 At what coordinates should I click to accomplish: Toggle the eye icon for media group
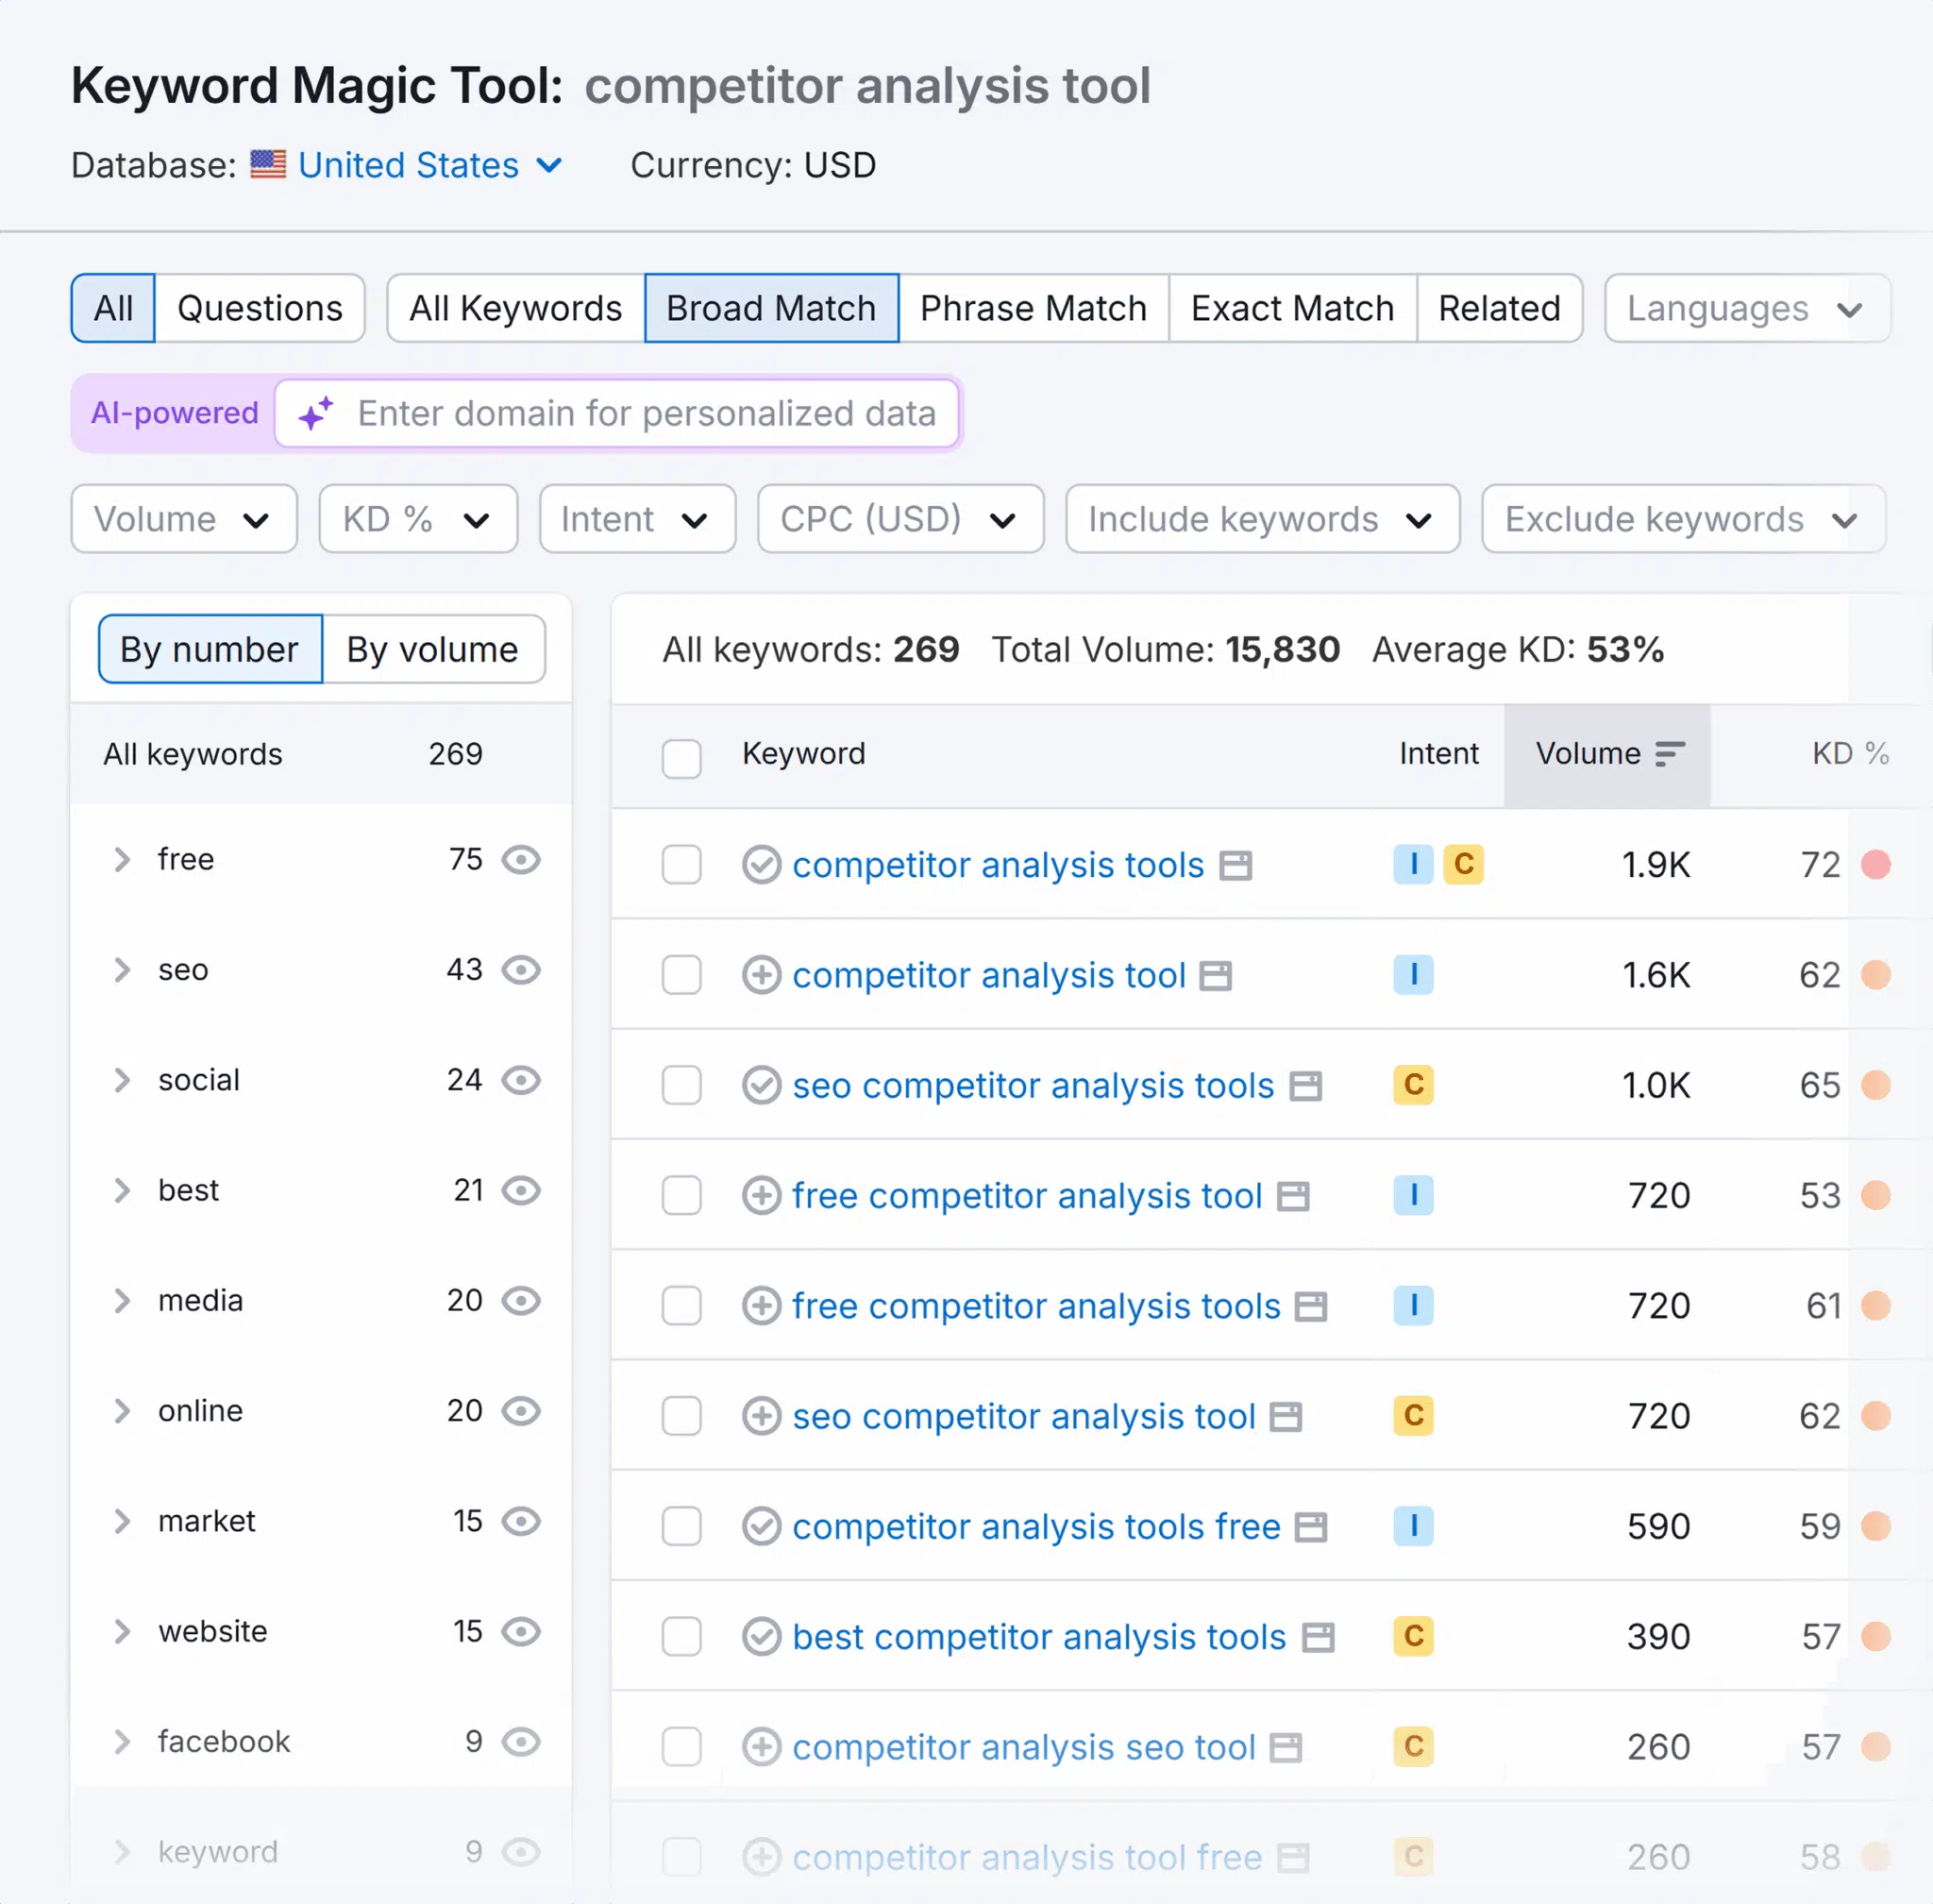point(521,1300)
